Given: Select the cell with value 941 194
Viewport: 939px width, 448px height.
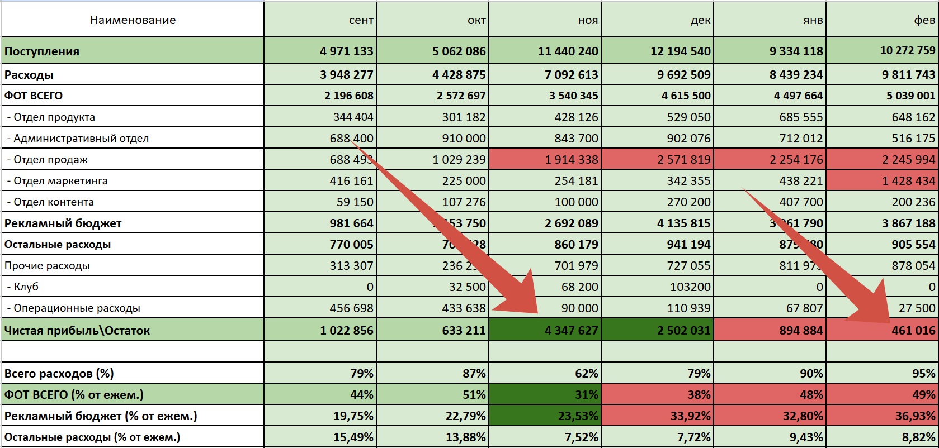Looking at the screenshot, I should (658, 244).
